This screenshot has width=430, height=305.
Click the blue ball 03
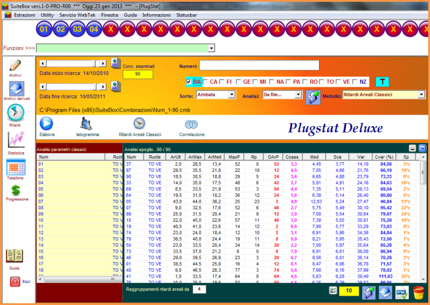tap(77, 29)
